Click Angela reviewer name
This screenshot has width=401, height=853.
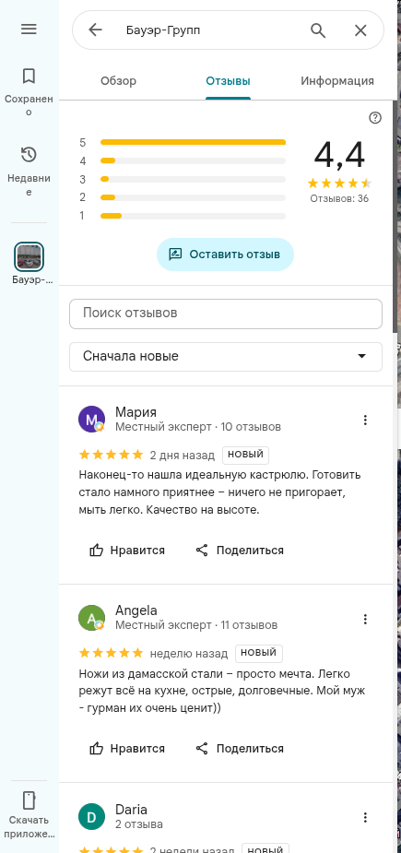136,610
